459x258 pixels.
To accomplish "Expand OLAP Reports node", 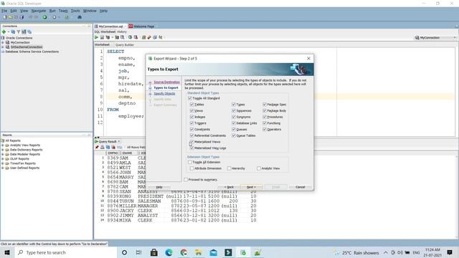I will click(3, 159).
